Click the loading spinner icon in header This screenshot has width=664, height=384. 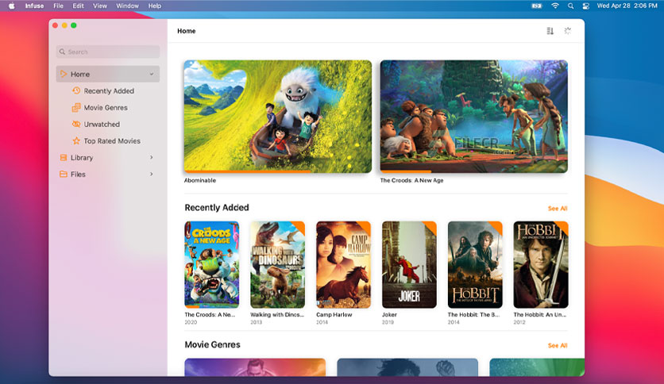click(567, 31)
